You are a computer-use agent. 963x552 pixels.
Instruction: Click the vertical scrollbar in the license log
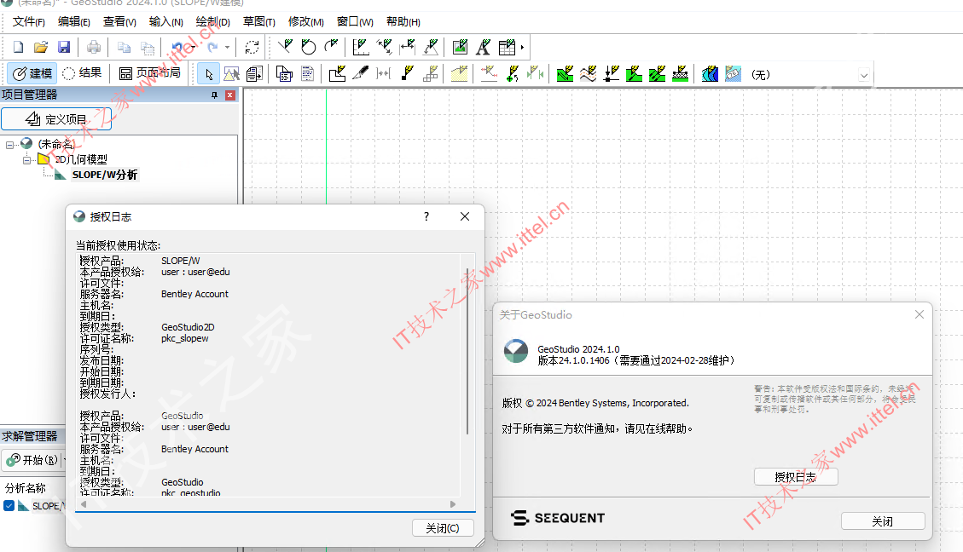pyautogui.click(x=467, y=351)
